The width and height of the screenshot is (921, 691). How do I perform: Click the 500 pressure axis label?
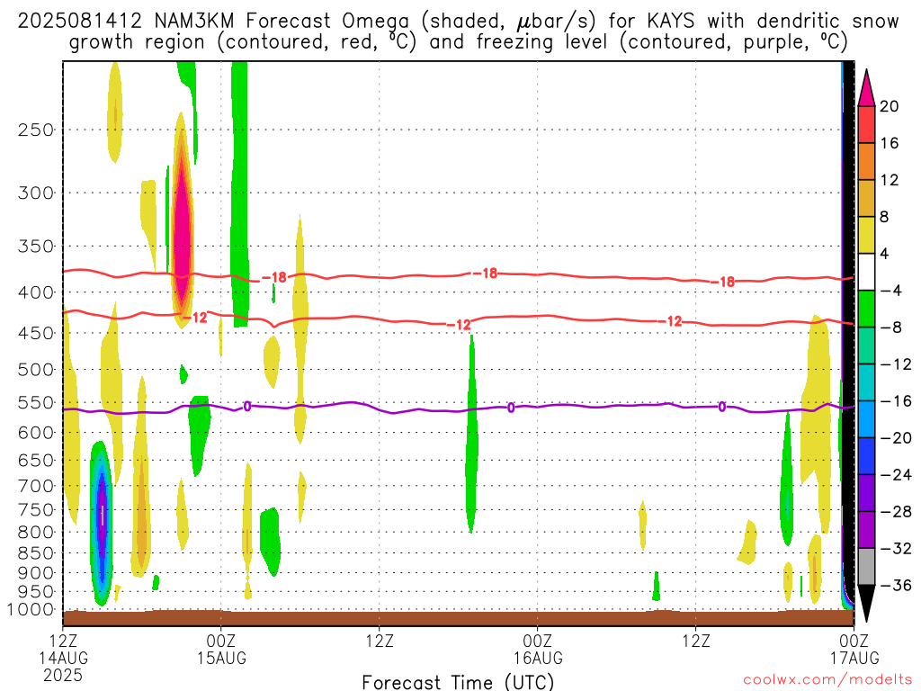(x=36, y=370)
